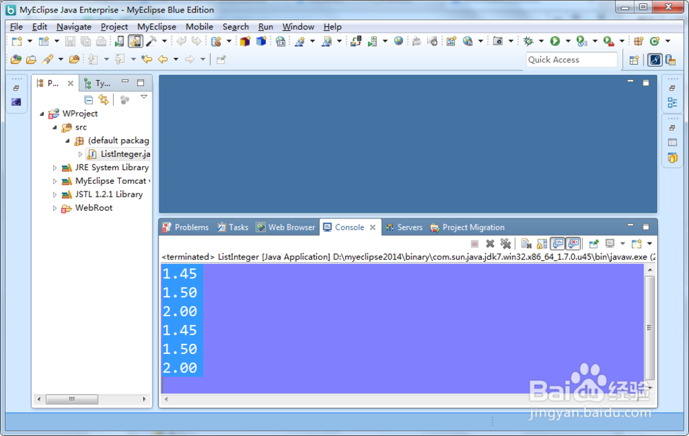Close the Console tab
Image resolution: width=689 pixels, height=436 pixels.
coord(373,227)
